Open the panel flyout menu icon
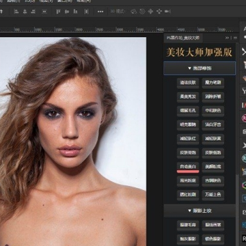Image resolution: width=246 pixels, height=246 pixels. click(235, 38)
